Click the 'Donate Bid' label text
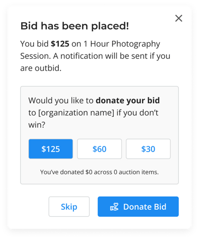Screen dimensions: 199x239 (x=145, y=207)
